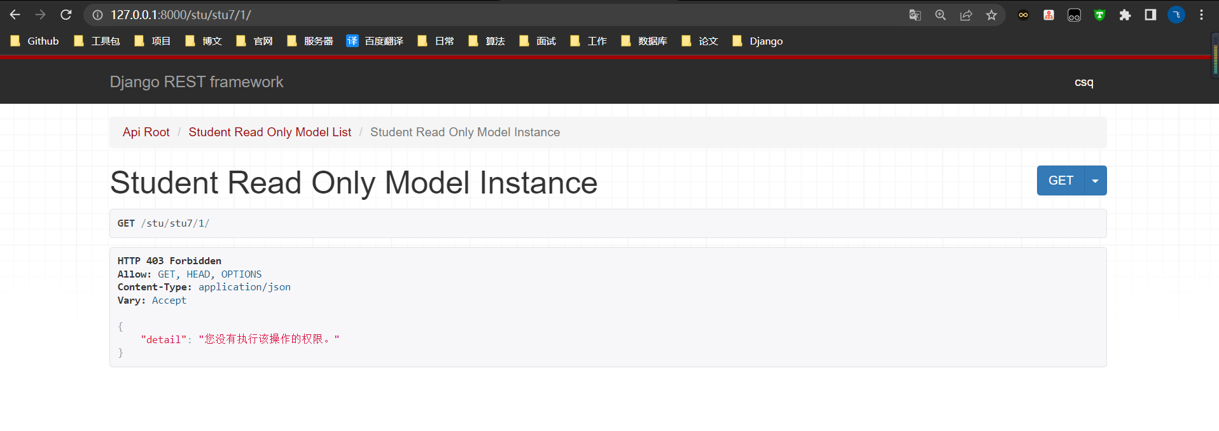Toggle the browser side panel

pyautogui.click(x=1150, y=15)
